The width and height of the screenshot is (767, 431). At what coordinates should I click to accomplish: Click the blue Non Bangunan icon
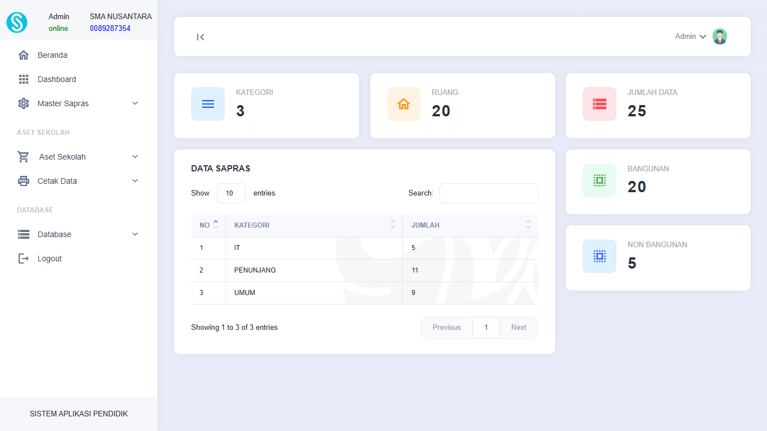(600, 256)
